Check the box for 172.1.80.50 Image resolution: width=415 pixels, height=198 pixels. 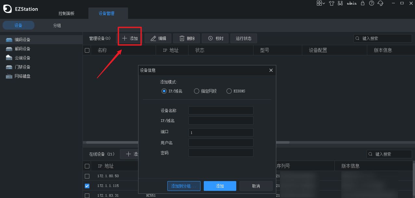pos(87,176)
